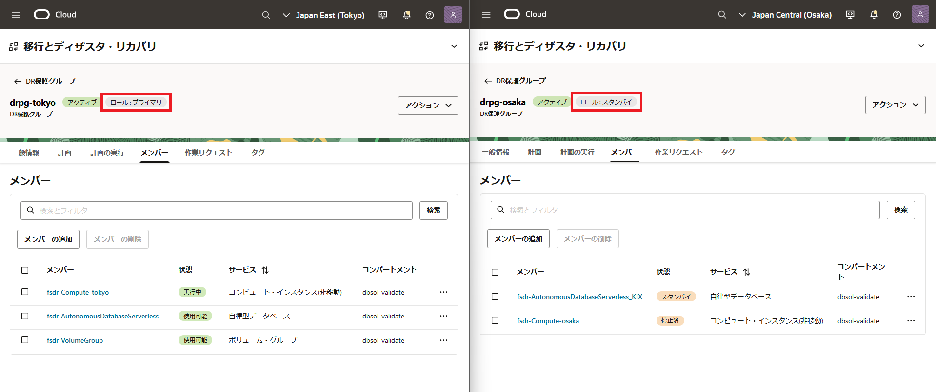
Task: Click 停止済 status of fsdr-Compute-osaka
Action: (x=670, y=321)
